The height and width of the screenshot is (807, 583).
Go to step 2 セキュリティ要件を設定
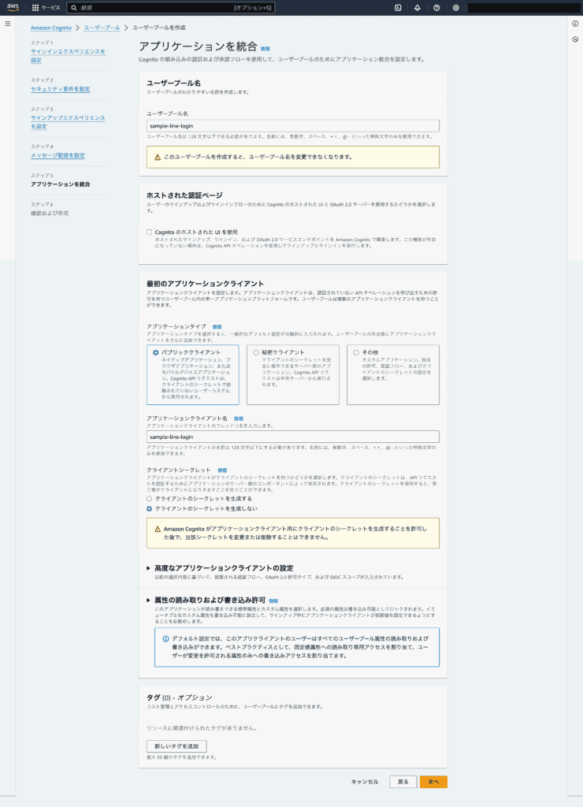(x=60, y=89)
